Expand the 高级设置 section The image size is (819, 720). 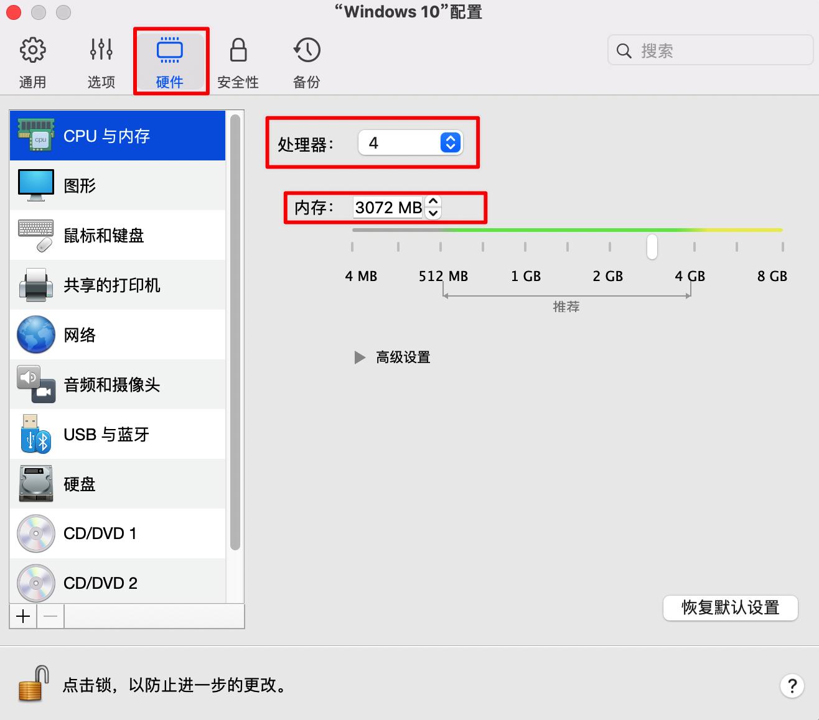pos(392,357)
